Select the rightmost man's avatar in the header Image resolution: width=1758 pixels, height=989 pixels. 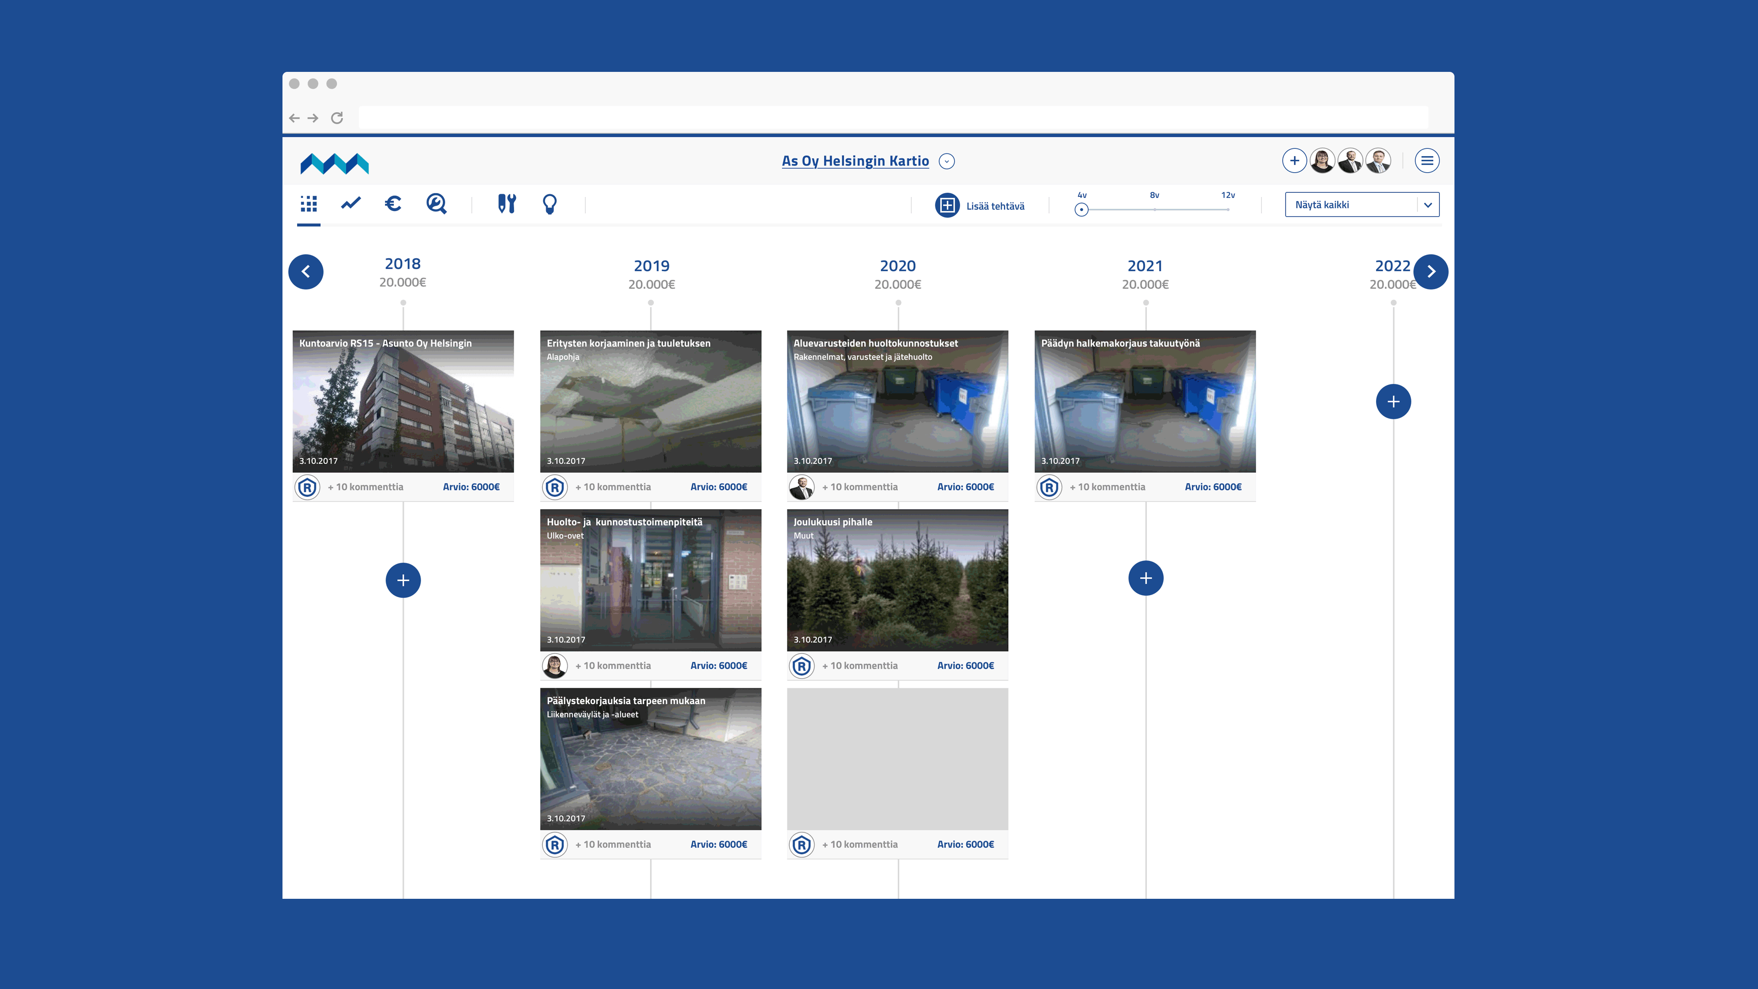click(x=1378, y=160)
